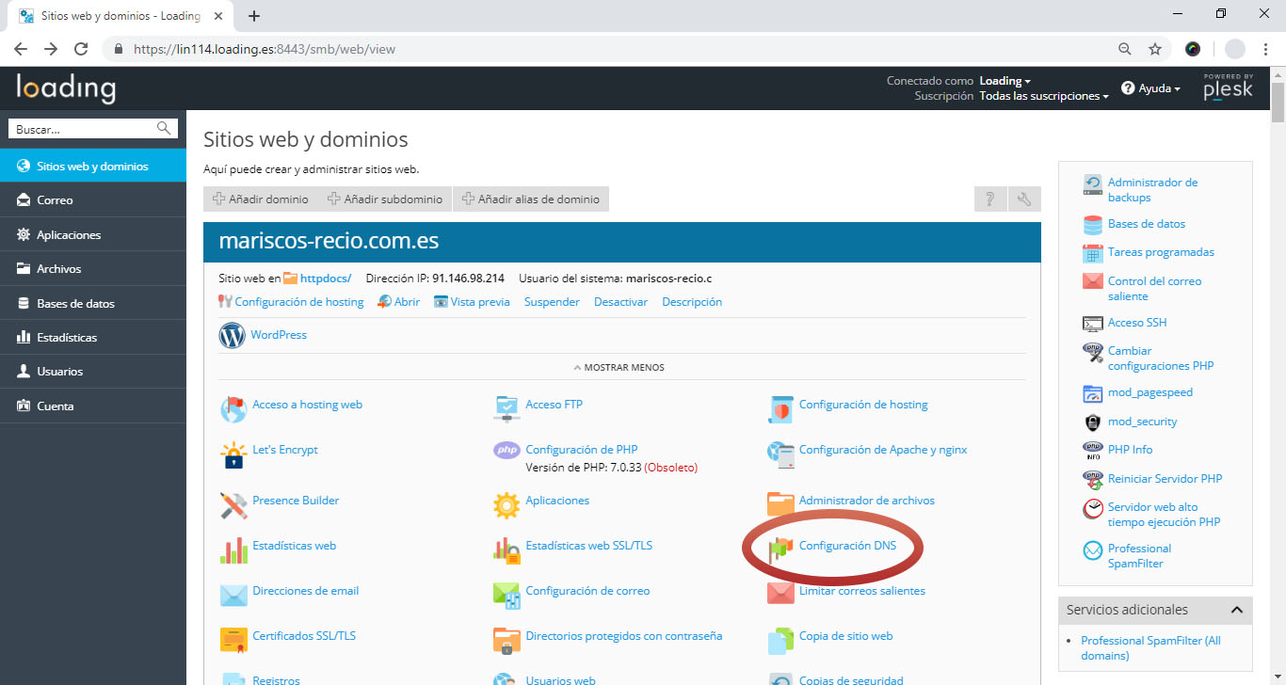Click the Presence Builder tools icon

pyautogui.click(x=233, y=505)
